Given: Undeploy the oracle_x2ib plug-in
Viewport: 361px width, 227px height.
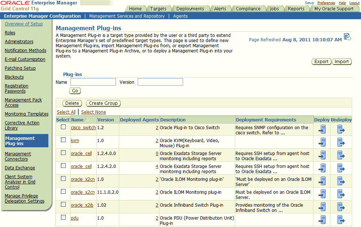Looking at the screenshot, I should (x=341, y=207).
